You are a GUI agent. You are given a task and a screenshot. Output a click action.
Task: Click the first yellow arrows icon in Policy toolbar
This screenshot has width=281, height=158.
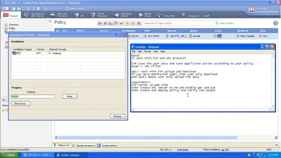[x=127, y=23]
